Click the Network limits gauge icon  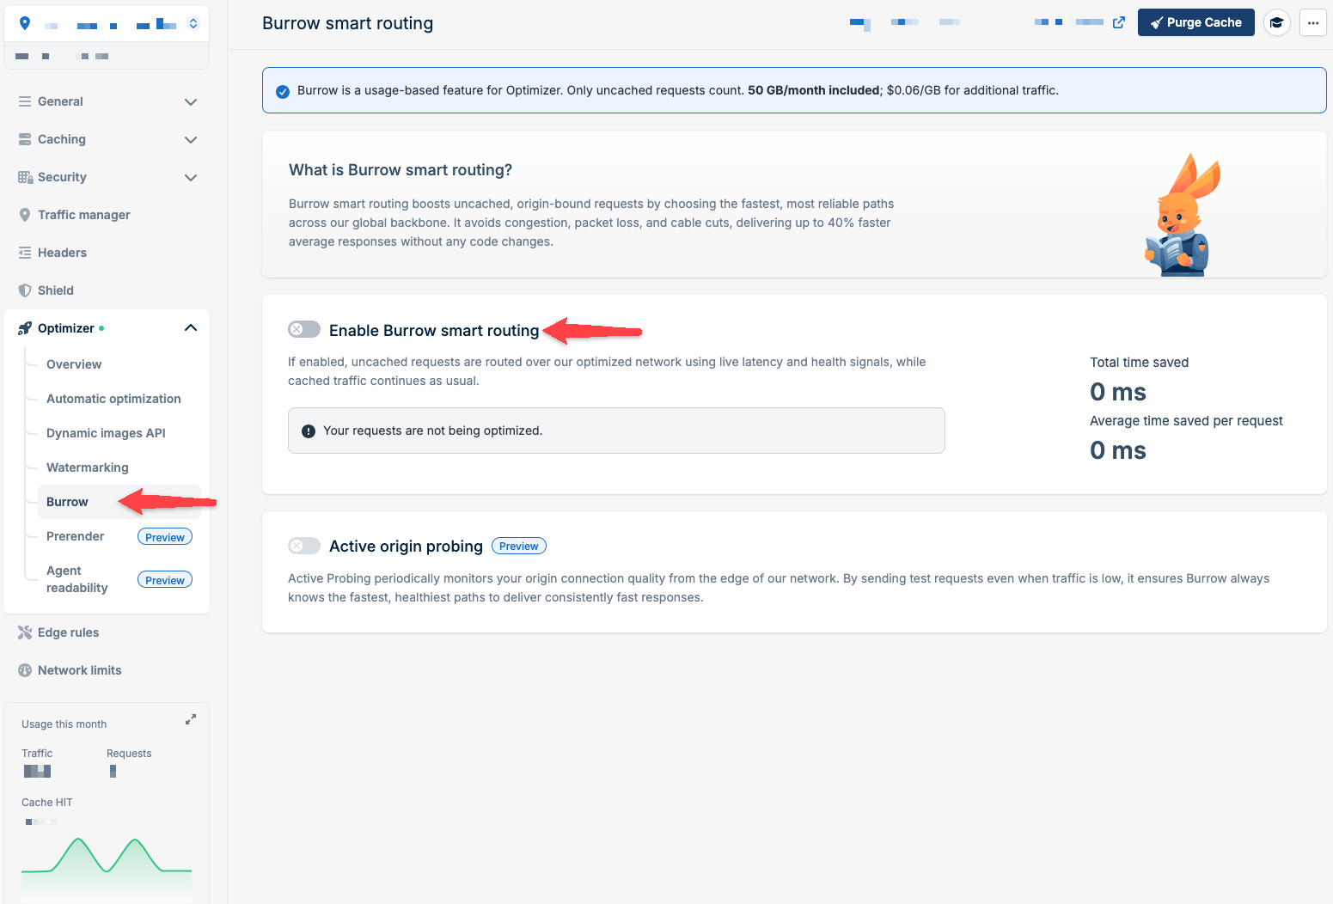coord(25,670)
